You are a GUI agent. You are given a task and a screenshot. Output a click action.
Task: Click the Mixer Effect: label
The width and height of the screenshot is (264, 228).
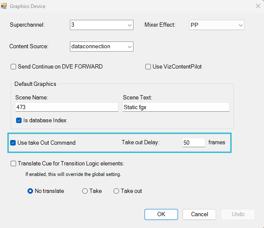click(x=160, y=25)
